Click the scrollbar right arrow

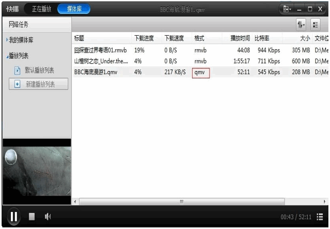tap(324, 202)
